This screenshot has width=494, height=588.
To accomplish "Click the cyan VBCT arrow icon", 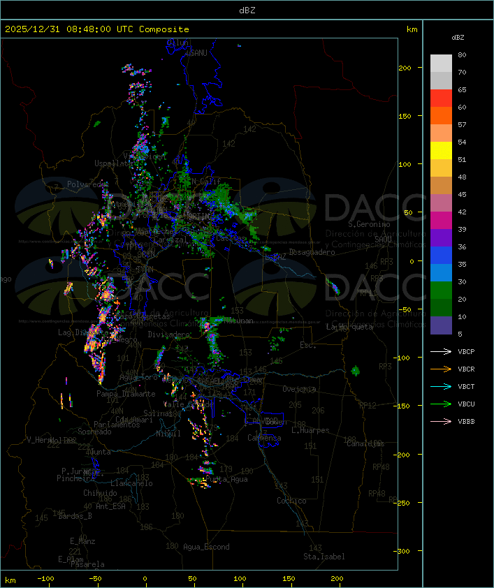I will click(441, 386).
